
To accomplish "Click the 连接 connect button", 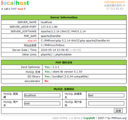I will pos(118,111).
